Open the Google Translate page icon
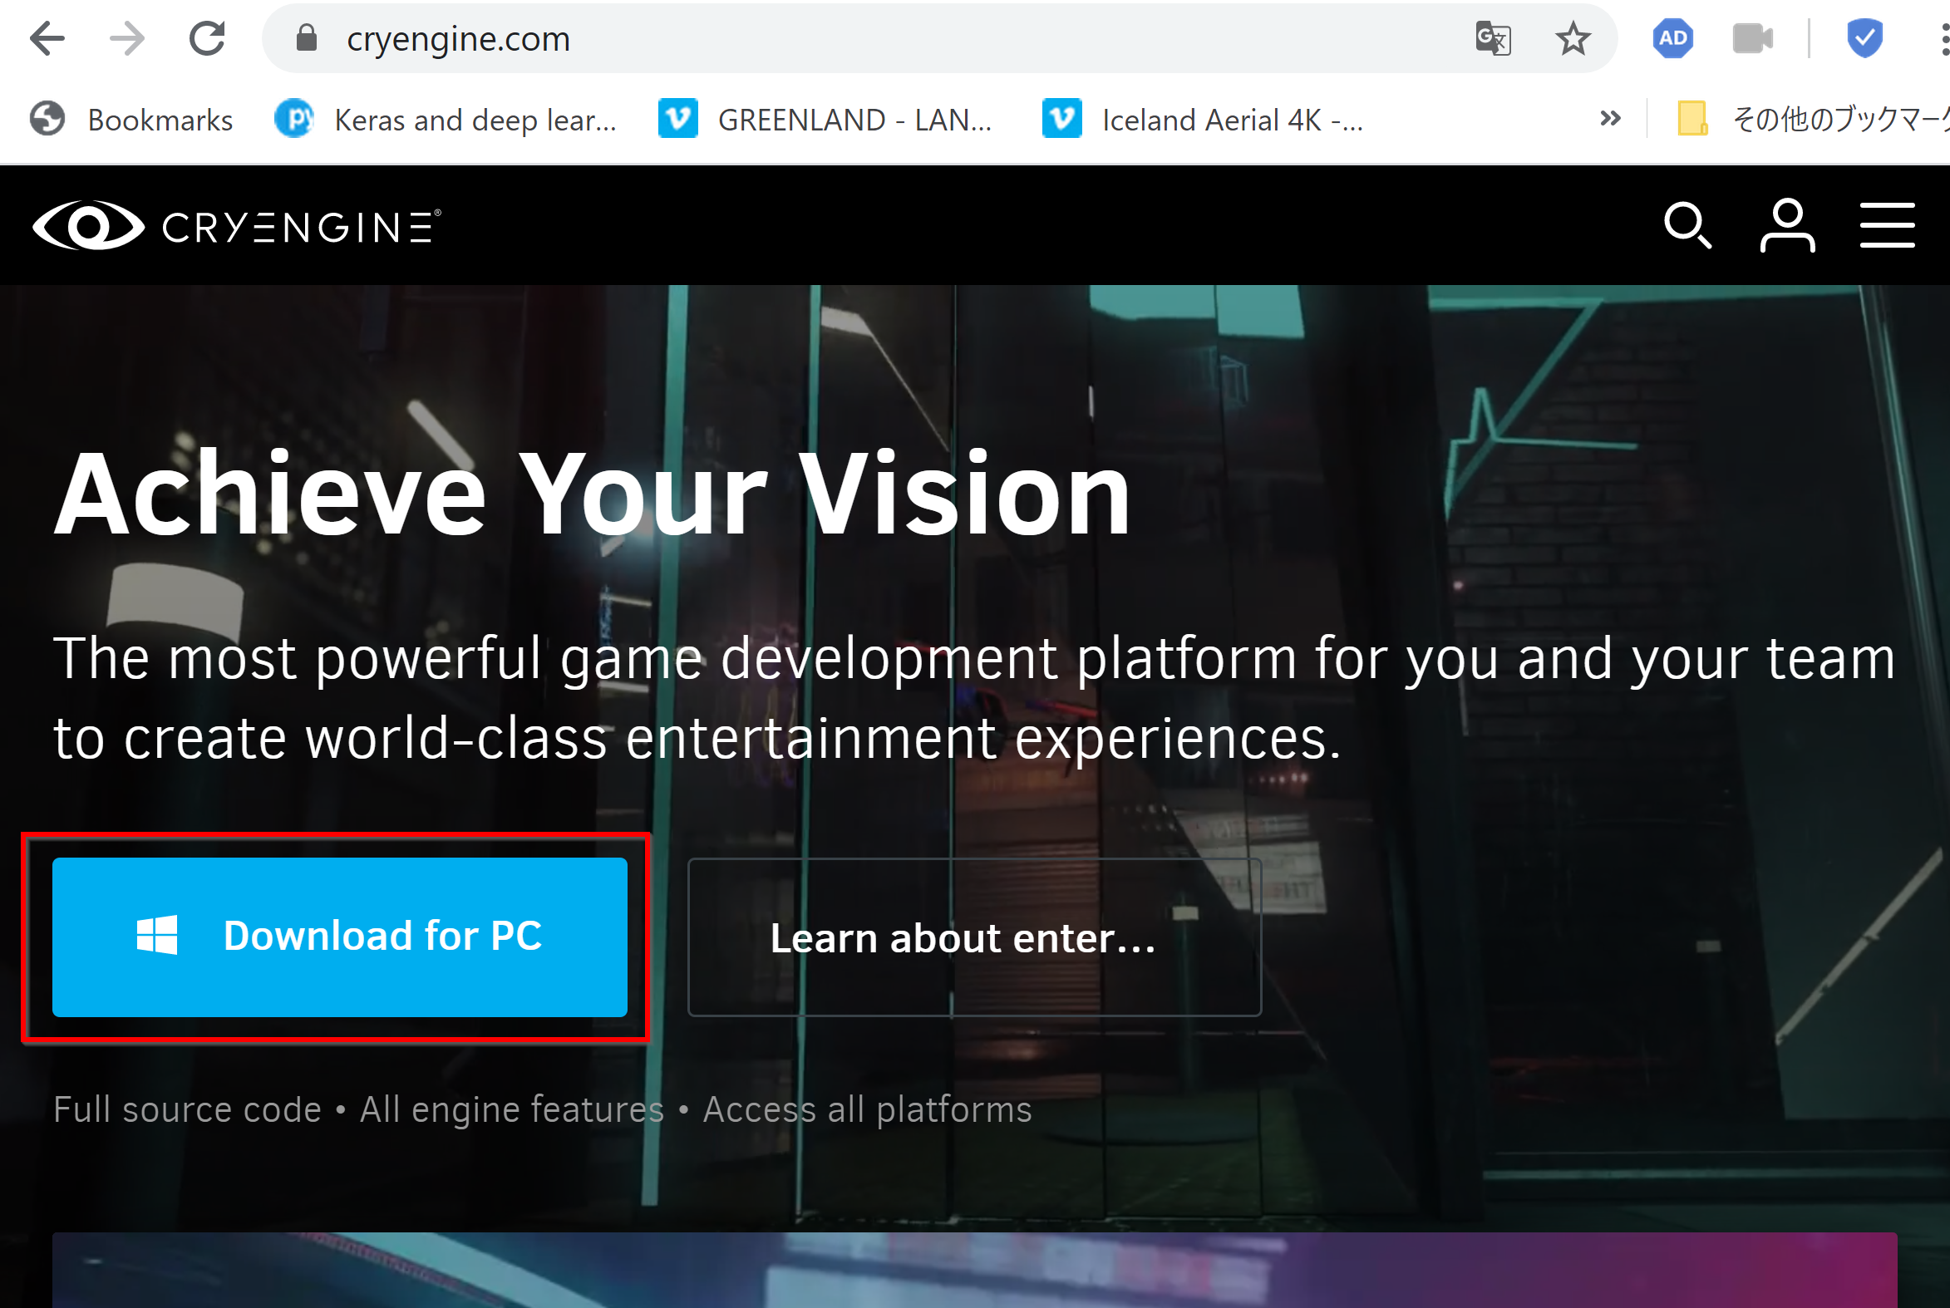This screenshot has width=1950, height=1308. point(1493,38)
